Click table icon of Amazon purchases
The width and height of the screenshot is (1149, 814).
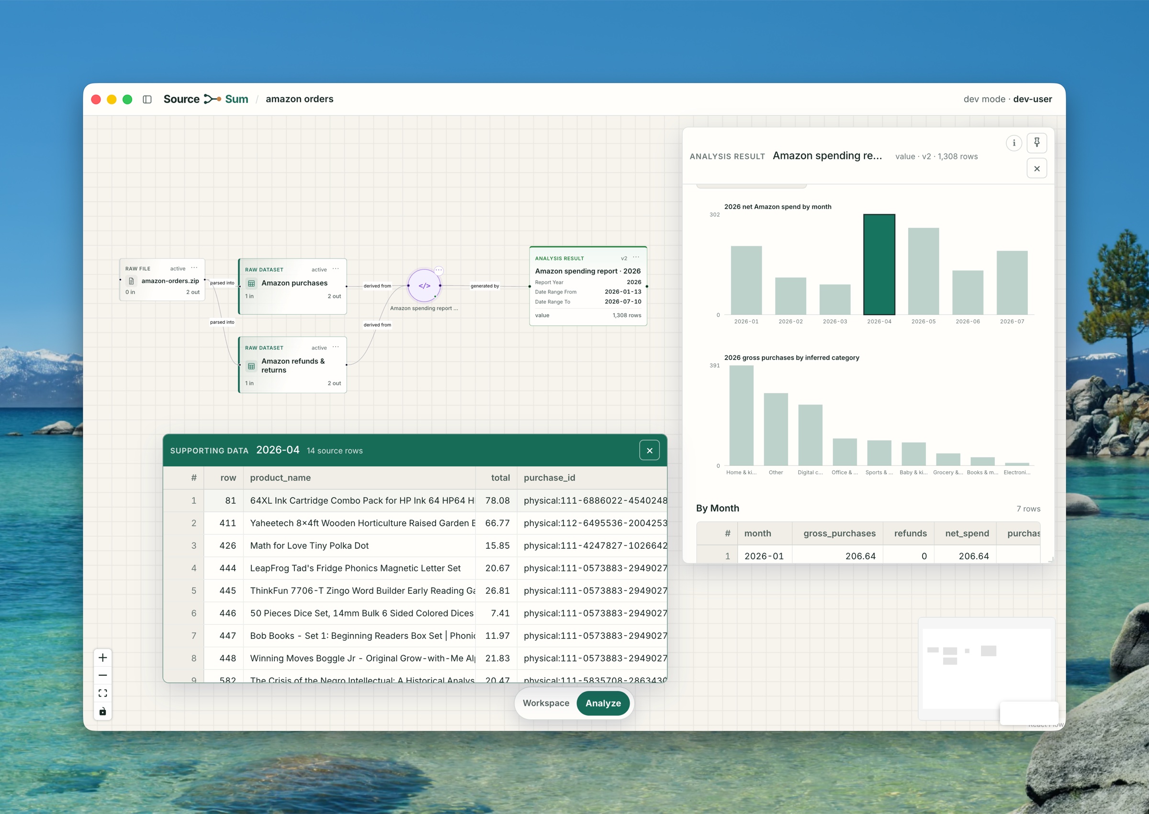click(x=251, y=283)
